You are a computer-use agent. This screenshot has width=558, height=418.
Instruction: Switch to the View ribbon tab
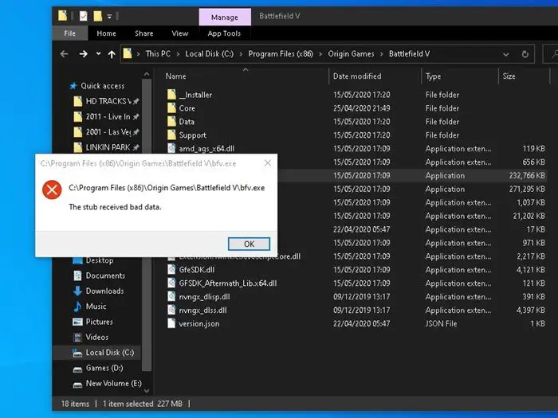click(x=180, y=33)
